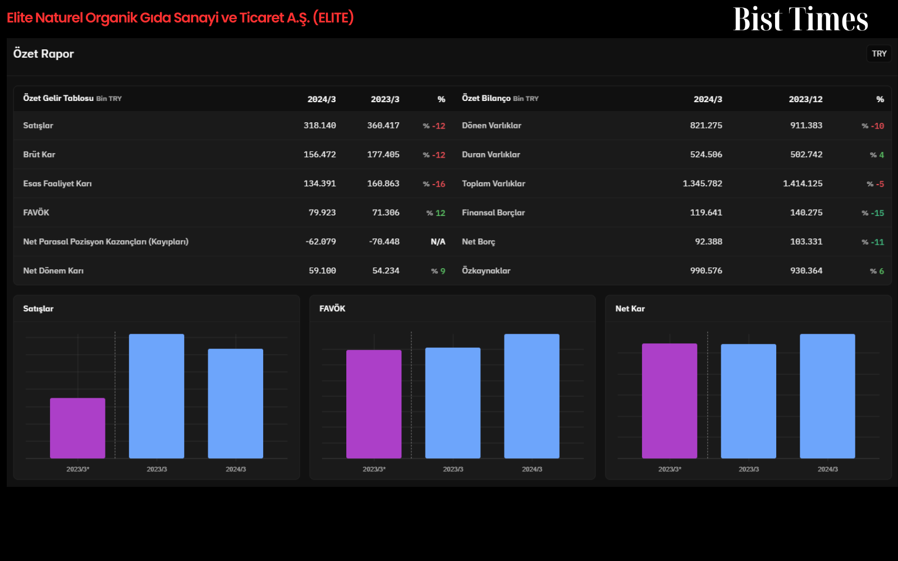Click the 2023/12 column header
Image resolution: width=898 pixels, height=561 pixels.
click(x=805, y=99)
